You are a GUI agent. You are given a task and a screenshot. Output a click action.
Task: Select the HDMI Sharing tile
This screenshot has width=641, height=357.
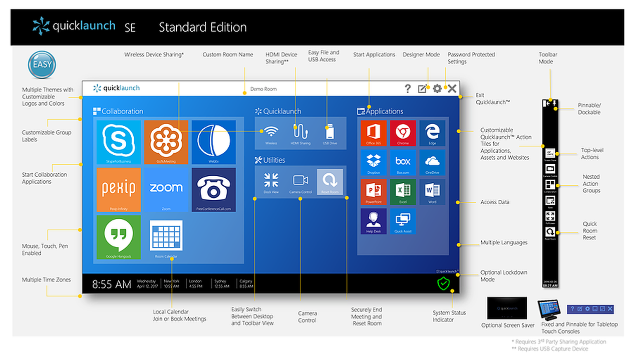coord(300,133)
